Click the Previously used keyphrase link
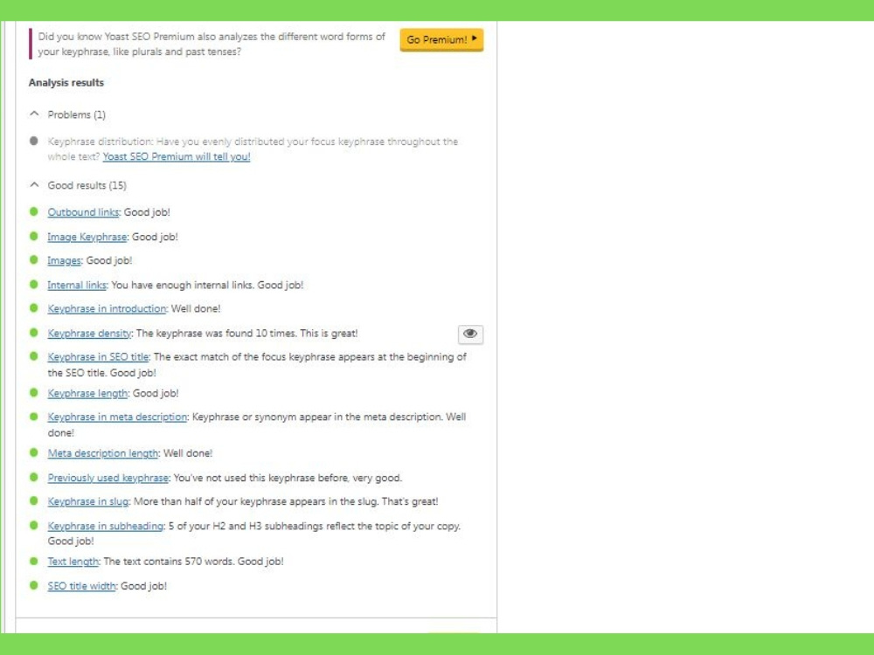The width and height of the screenshot is (874, 655). [x=108, y=478]
